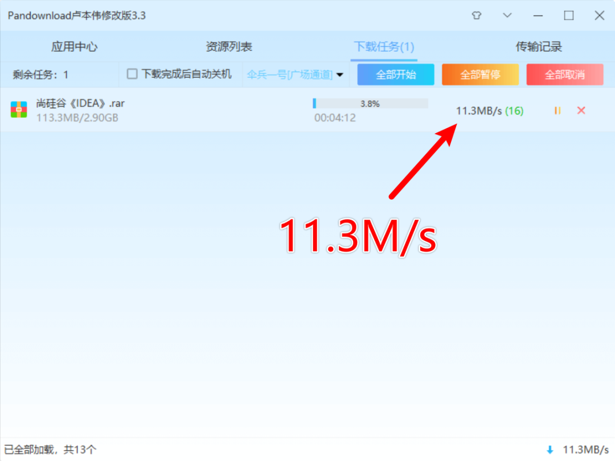615x461 pixels.
Task: Minimize the Pandownload window
Action: [x=538, y=16]
